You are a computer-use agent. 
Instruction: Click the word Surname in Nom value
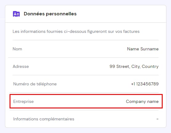pos(149,49)
